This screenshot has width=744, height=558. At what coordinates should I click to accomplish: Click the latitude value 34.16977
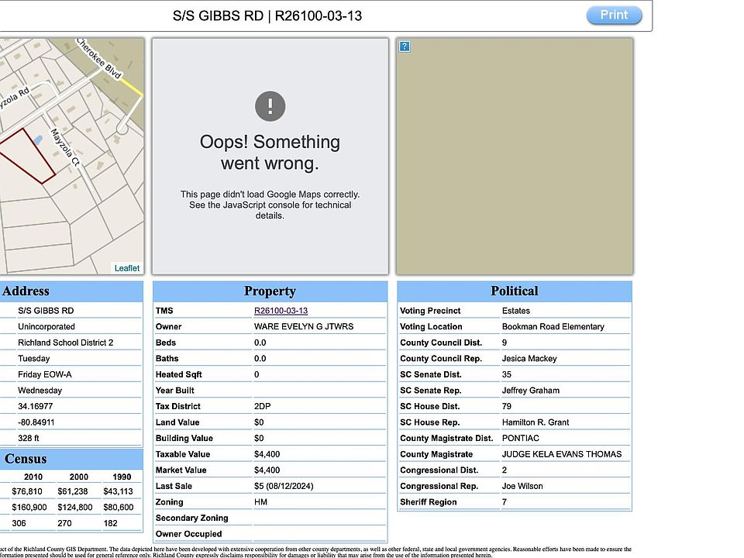pyautogui.click(x=35, y=407)
